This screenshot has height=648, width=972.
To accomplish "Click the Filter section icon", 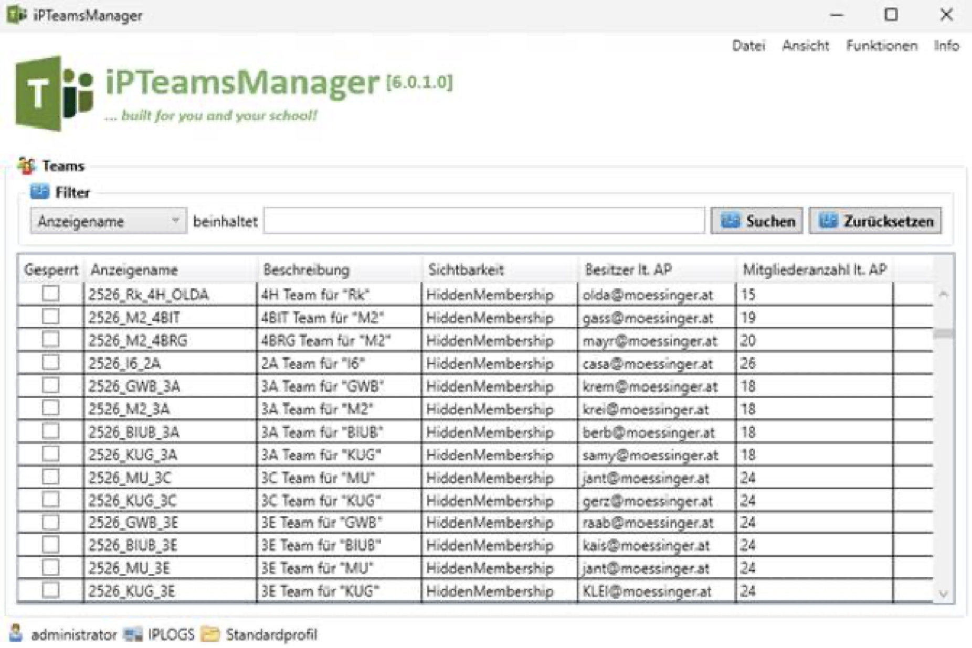I will (39, 192).
